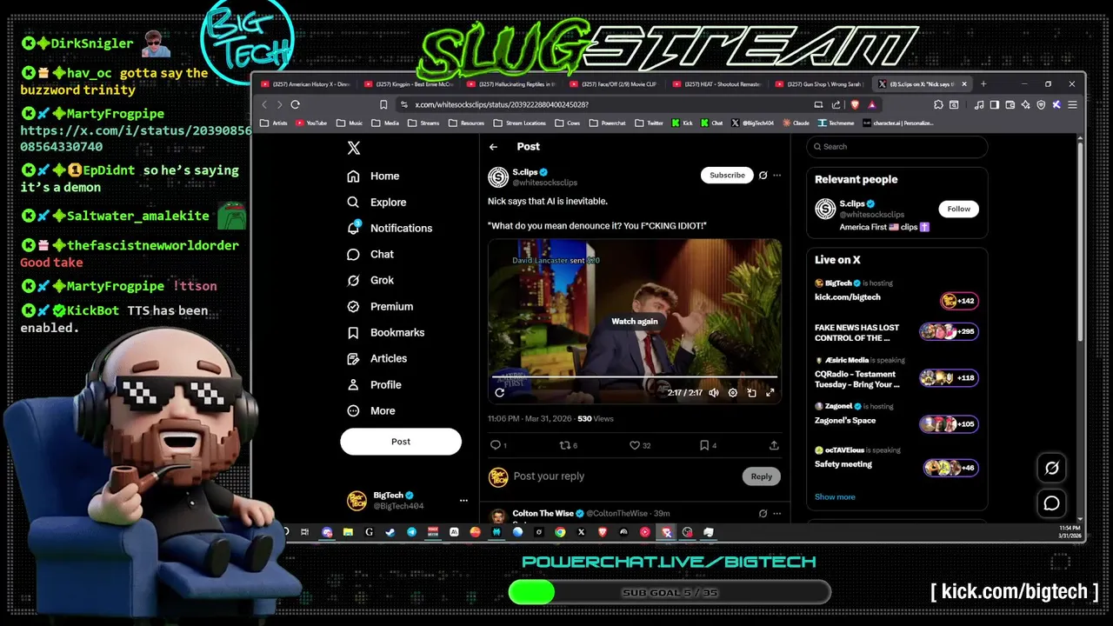Viewport: 1113px width, 626px height.
Task: Open Profile in X sidebar
Action: [x=374, y=384]
